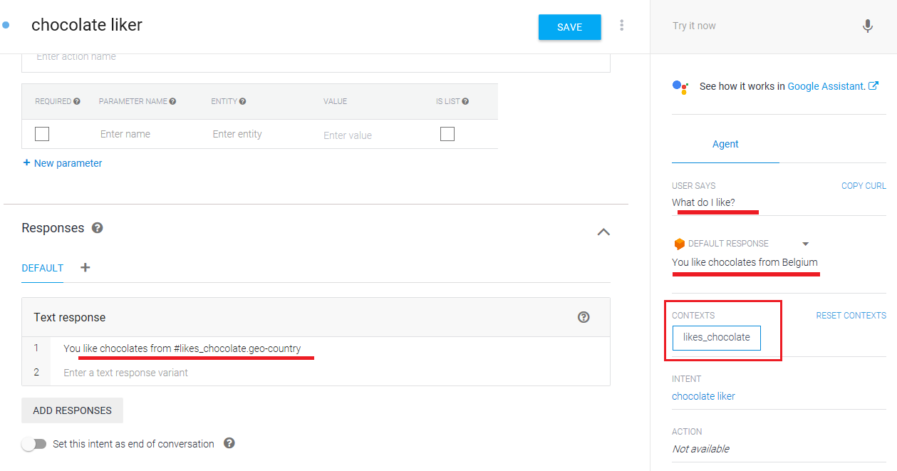The height and width of the screenshot is (471, 897).
Task: Click the help icon next to ENTITY column
Action: point(243,101)
